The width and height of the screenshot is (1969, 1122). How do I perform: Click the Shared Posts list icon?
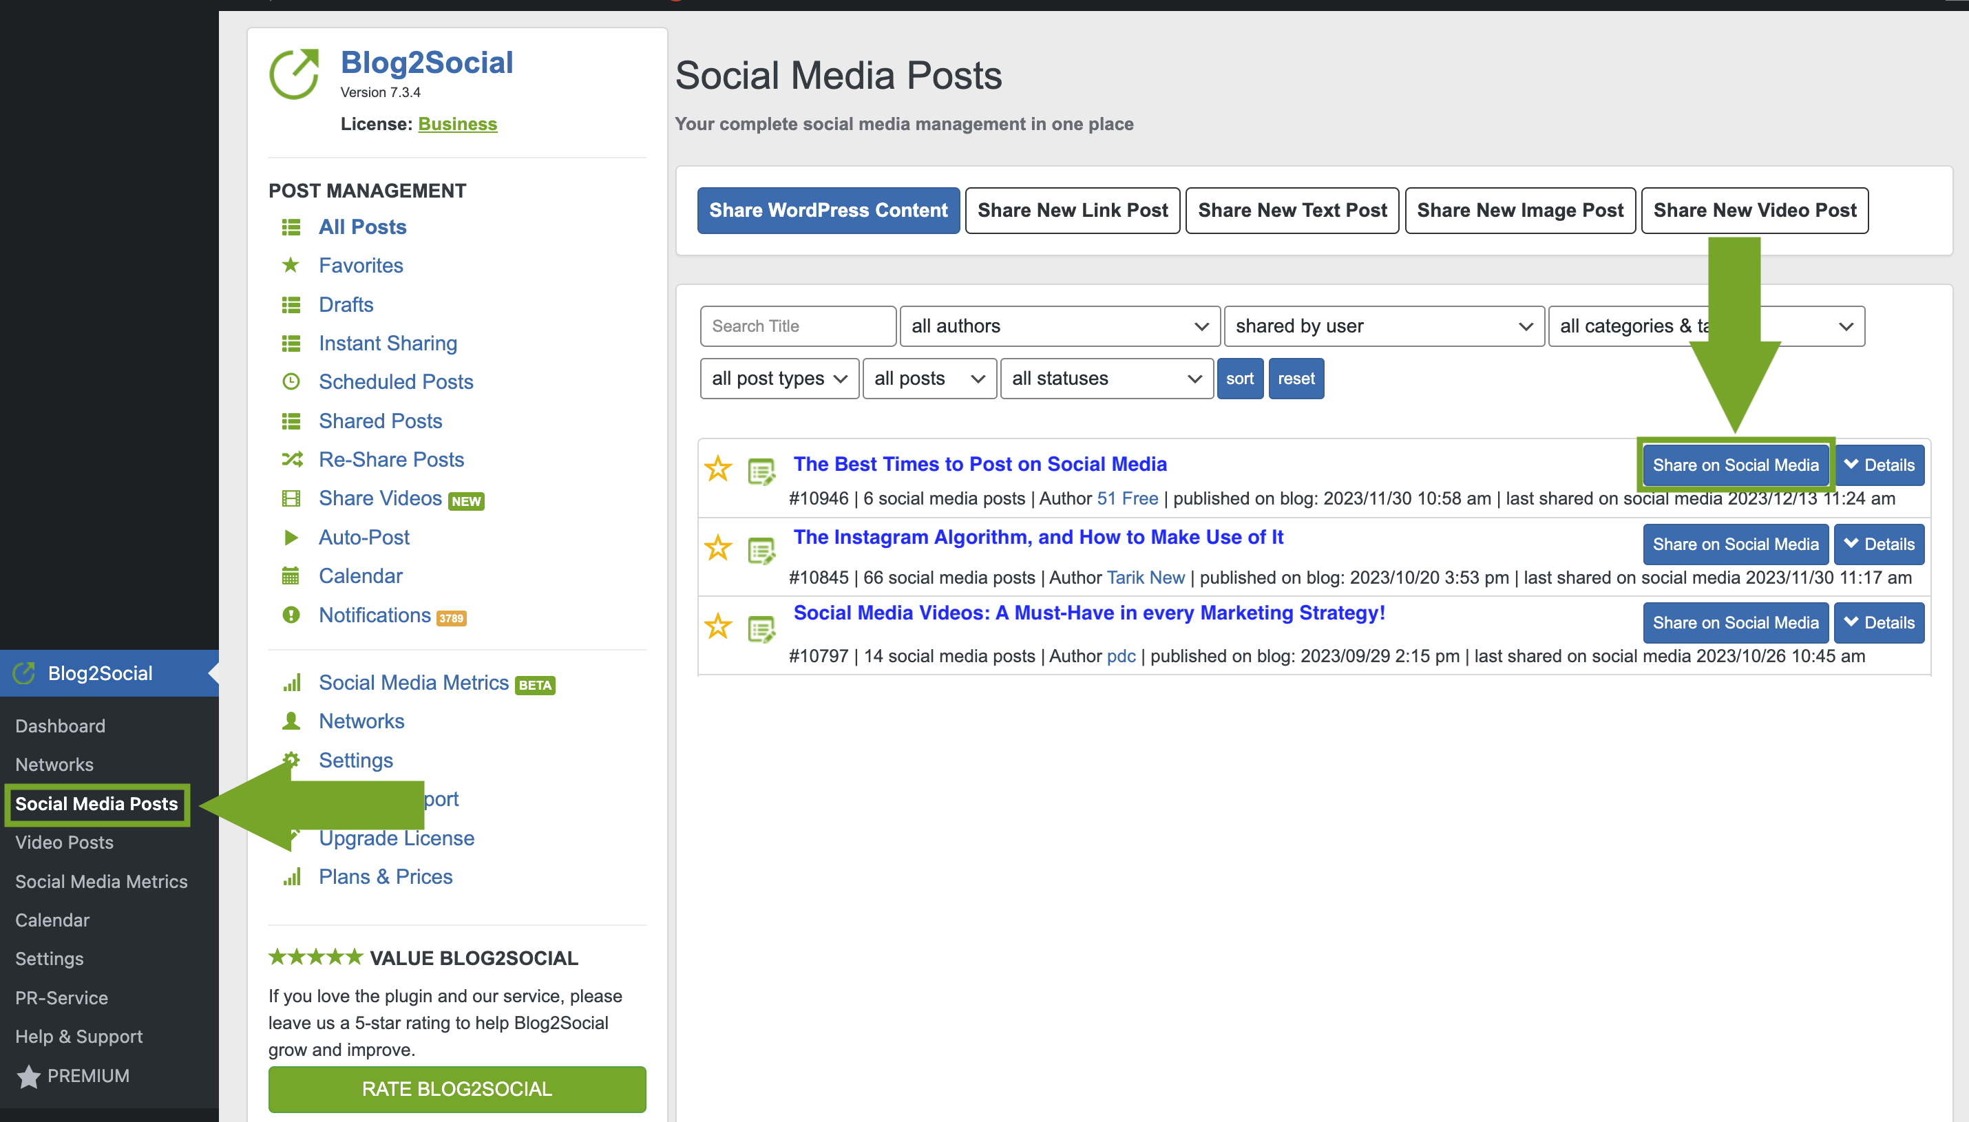point(291,421)
